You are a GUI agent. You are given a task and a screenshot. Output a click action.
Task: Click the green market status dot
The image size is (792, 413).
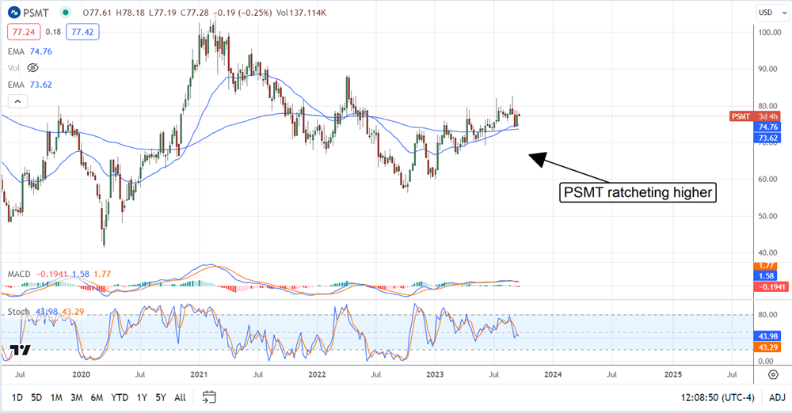pyautogui.click(x=65, y=13)
